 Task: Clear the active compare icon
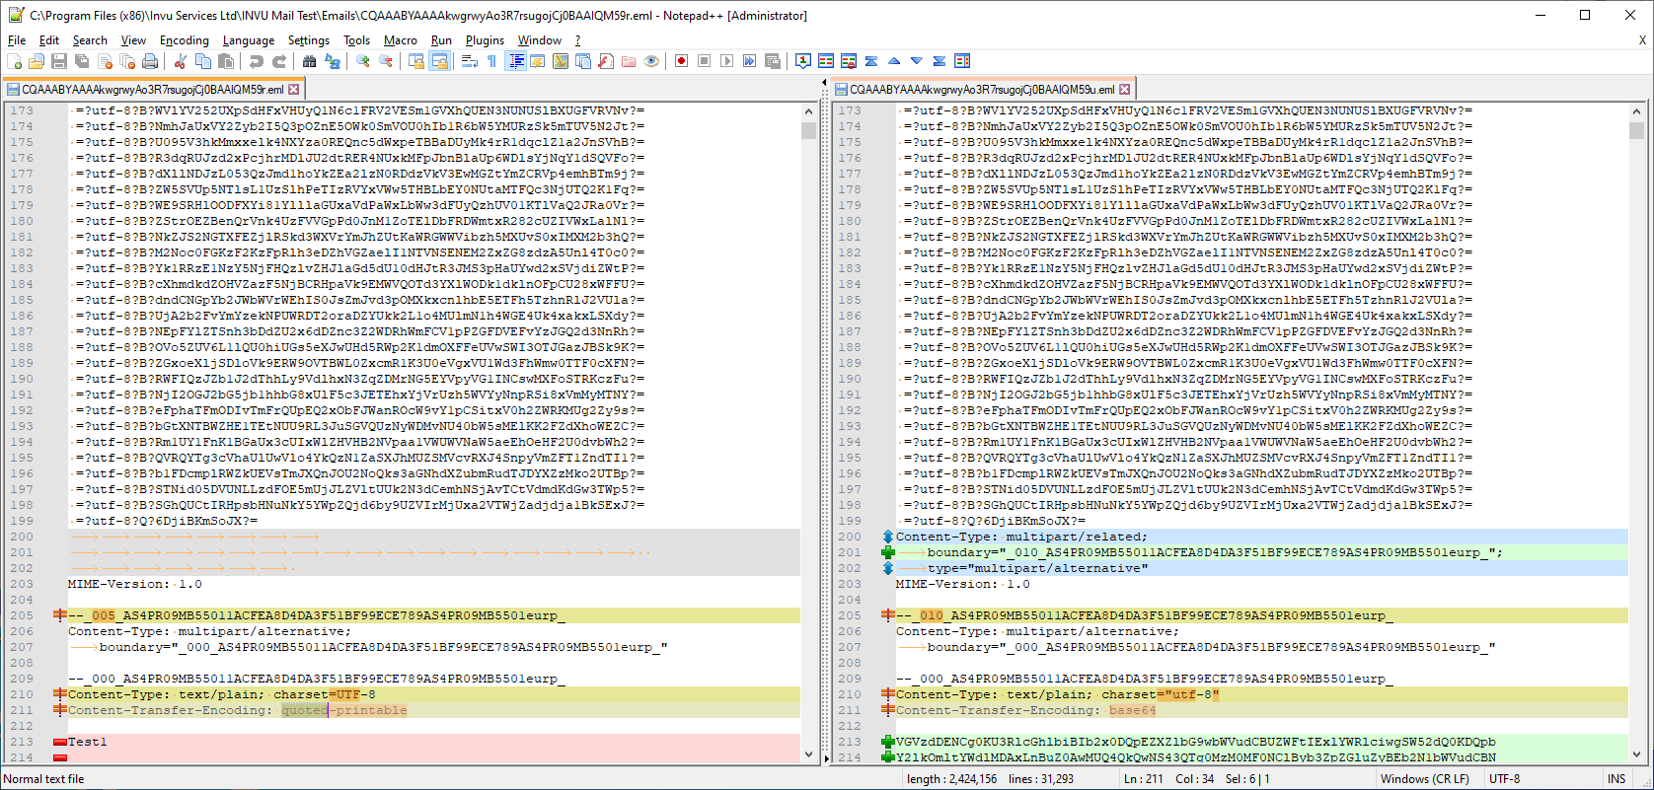click(849, 61)
